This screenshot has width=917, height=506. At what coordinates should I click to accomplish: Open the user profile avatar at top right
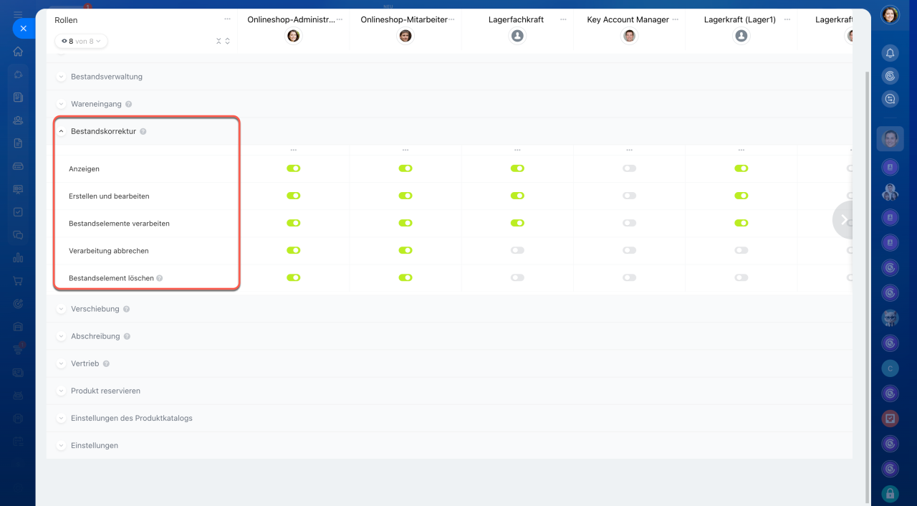(x=890, y=15)
